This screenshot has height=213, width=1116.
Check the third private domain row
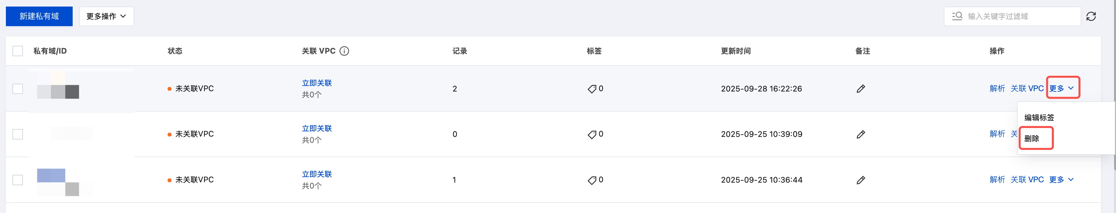18,180
